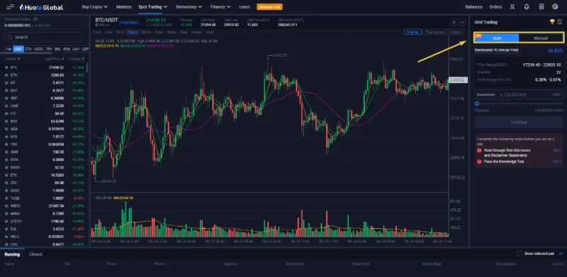Toggle estimated value visibility eye icon
Screen dimensions: 567x277
tap(35, 19)
